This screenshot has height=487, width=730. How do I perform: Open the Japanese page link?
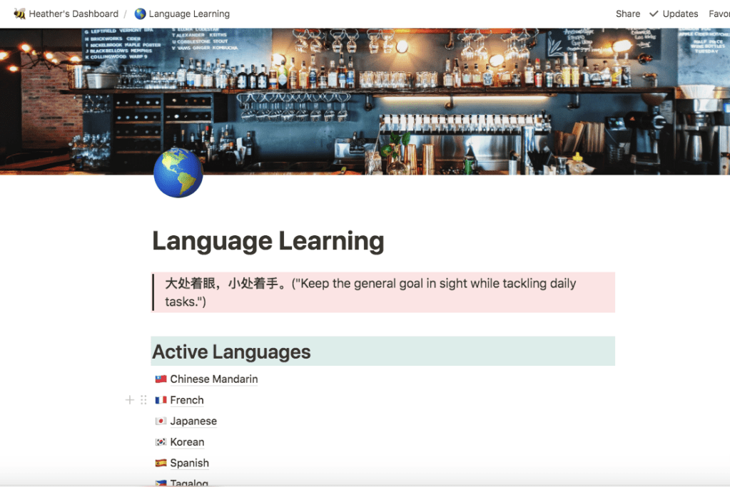click(193, 421)
